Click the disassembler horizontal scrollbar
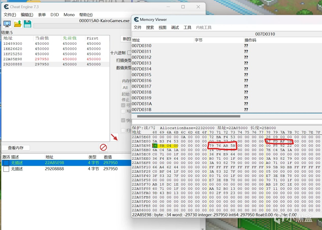 [x=188, y=116]
